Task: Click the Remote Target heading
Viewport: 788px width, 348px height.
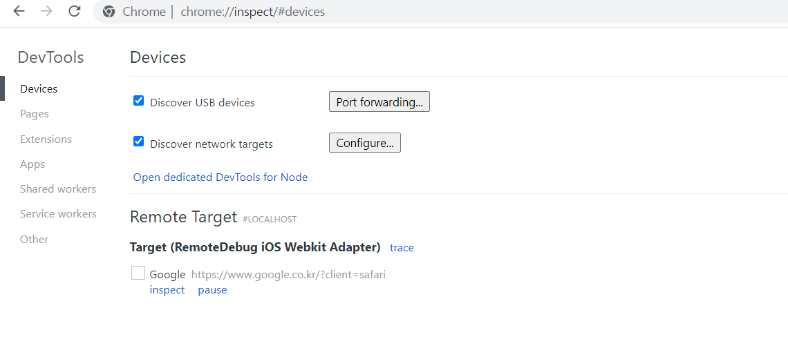Action: pos(183,217)
